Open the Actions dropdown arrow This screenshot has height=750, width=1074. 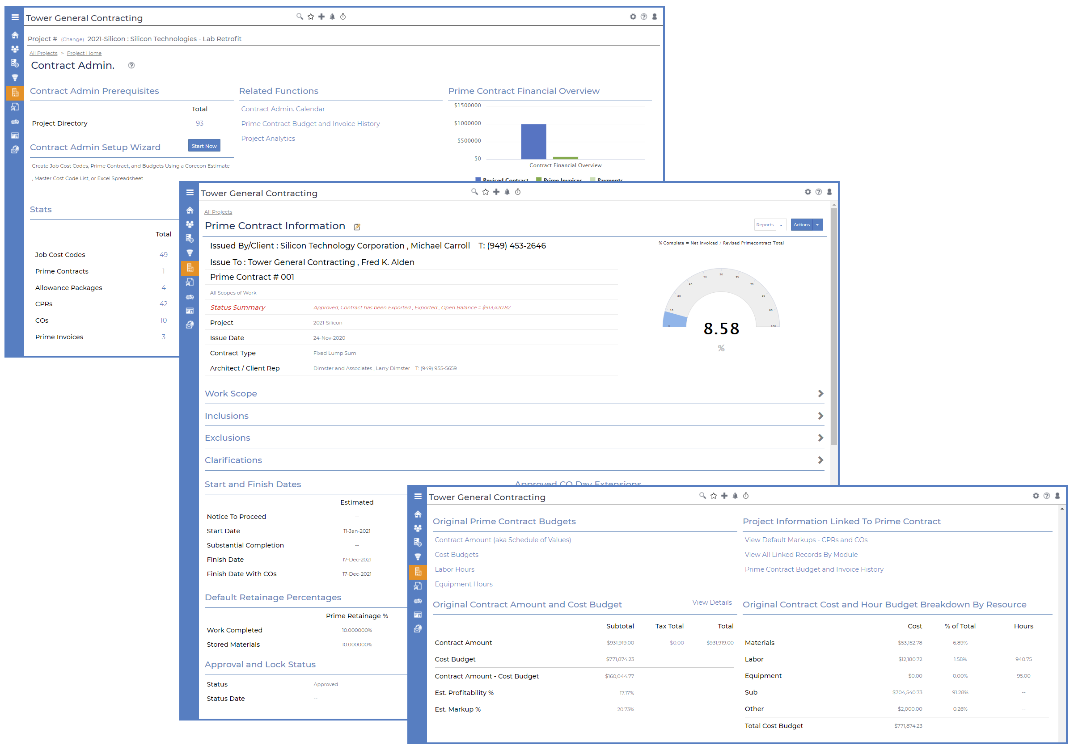[x=817, y=225]
